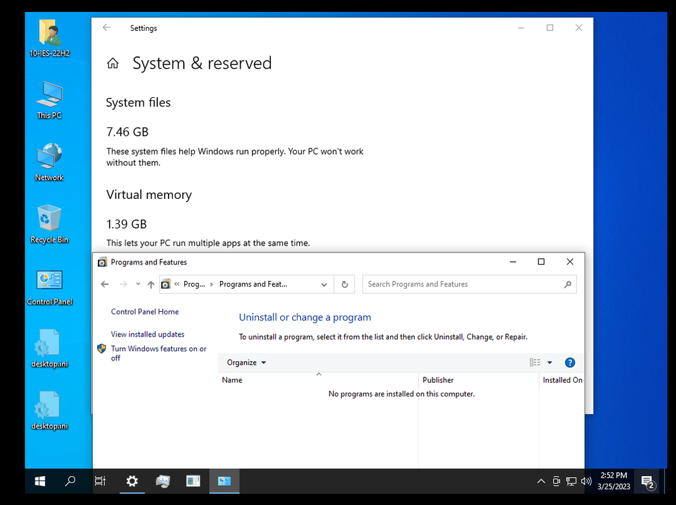Open Programs and Features help icon
Image resolution: width=676 pixels, height=505 pixels.
570,363
